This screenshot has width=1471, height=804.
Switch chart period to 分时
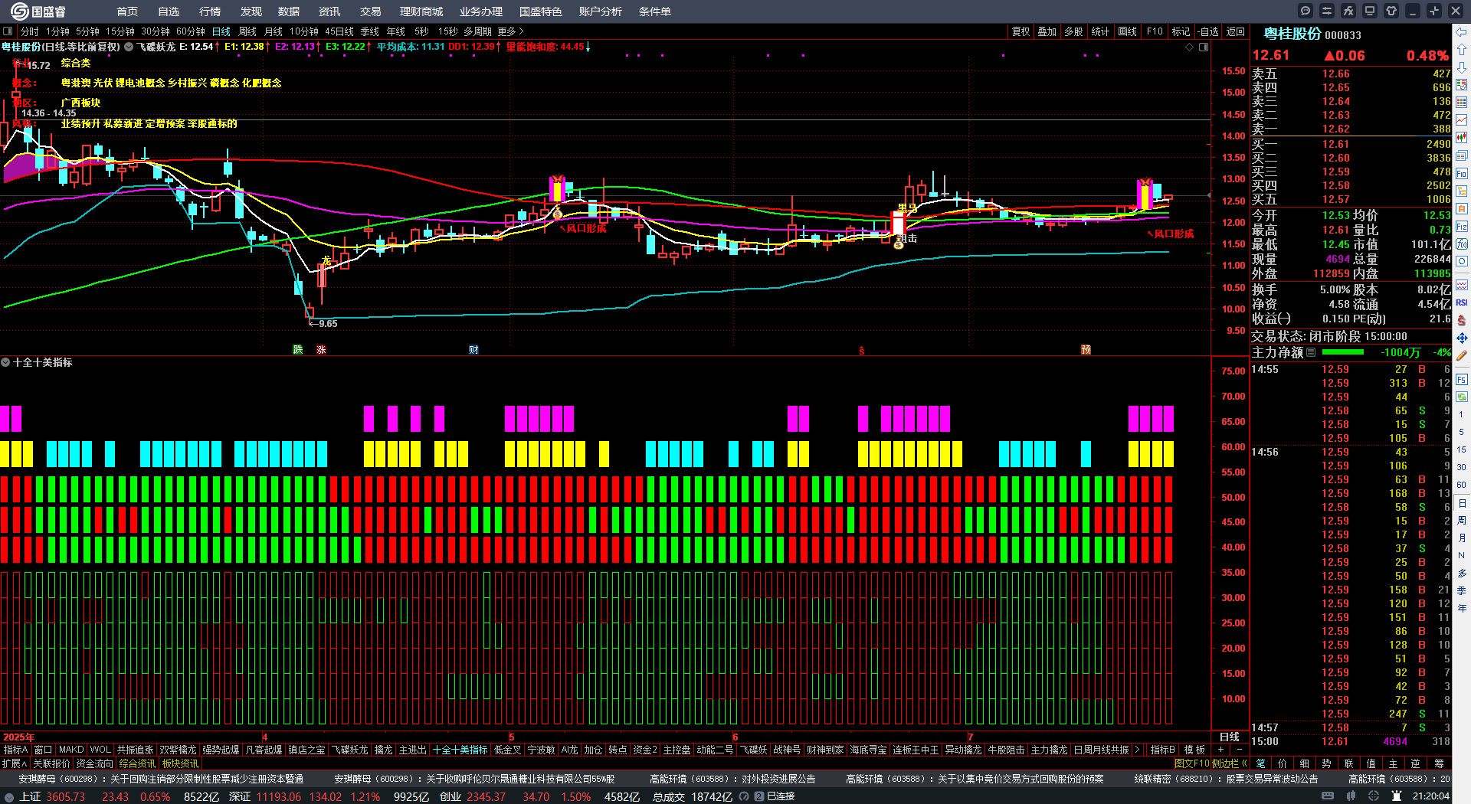[x=29, y=31]
